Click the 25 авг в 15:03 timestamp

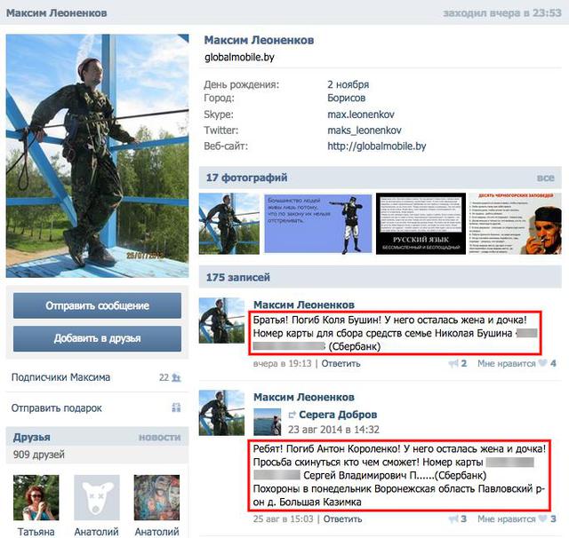coord(283,518)
